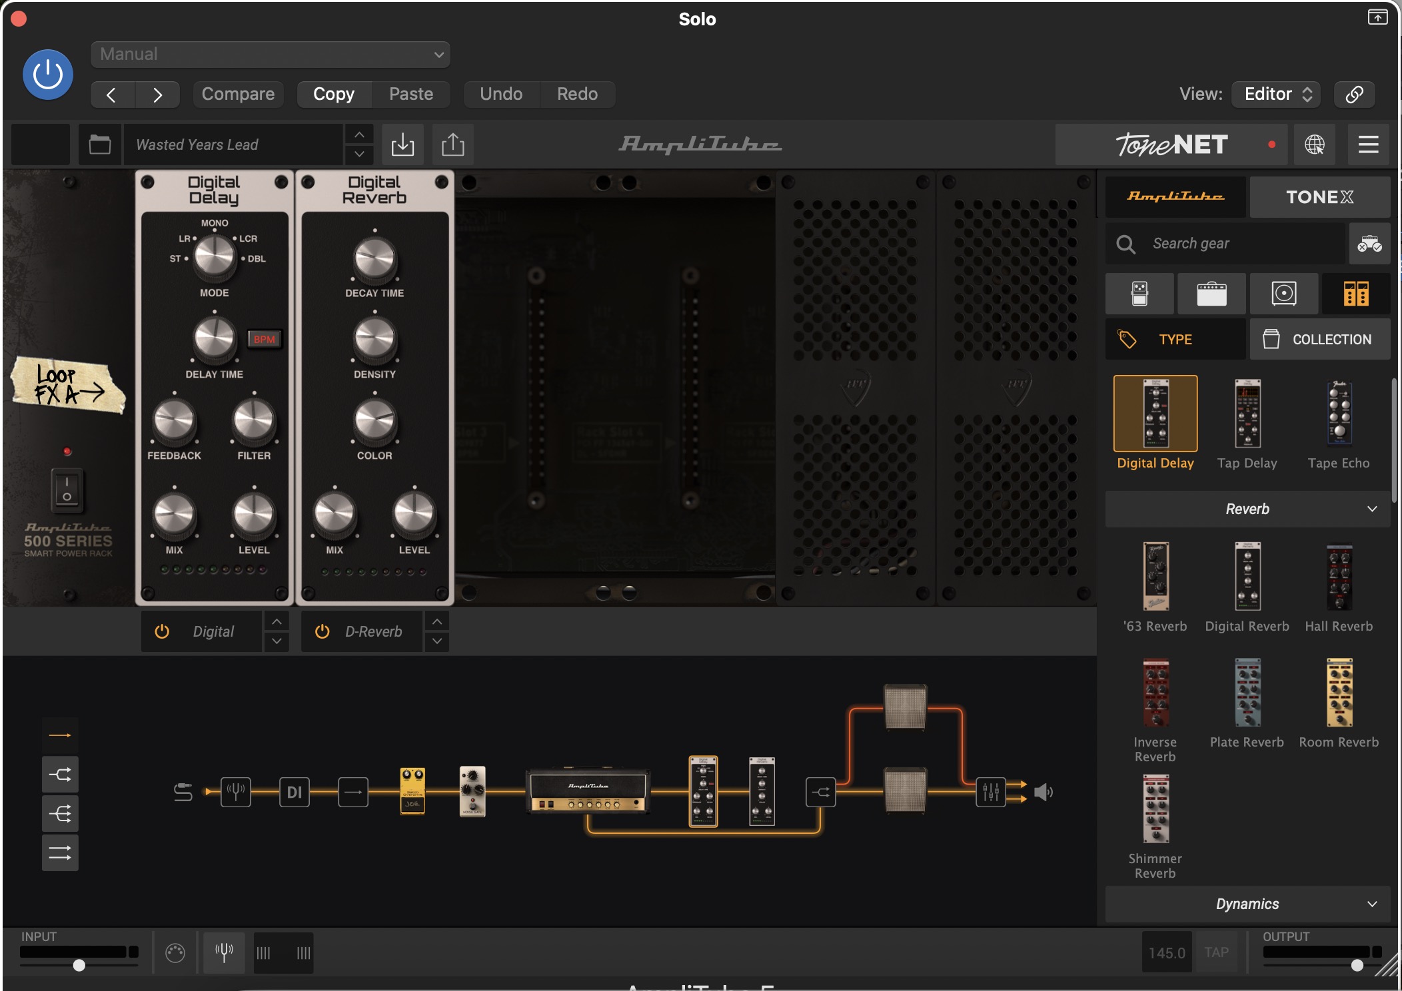This screenshot has width=1402, height=991.
Task: Open the View Editor dropdown
Action: tap(1276, 94)
